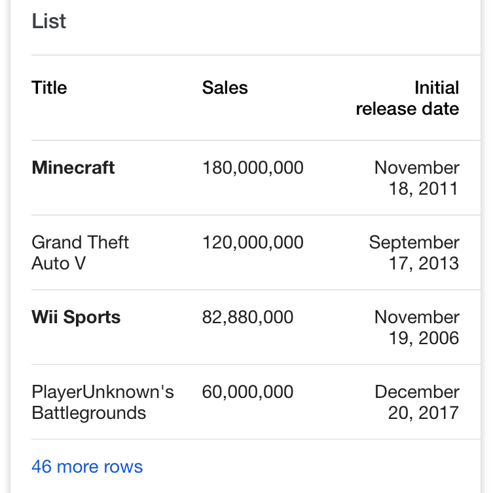Expand the table via 46 more rows

(87, 467)
